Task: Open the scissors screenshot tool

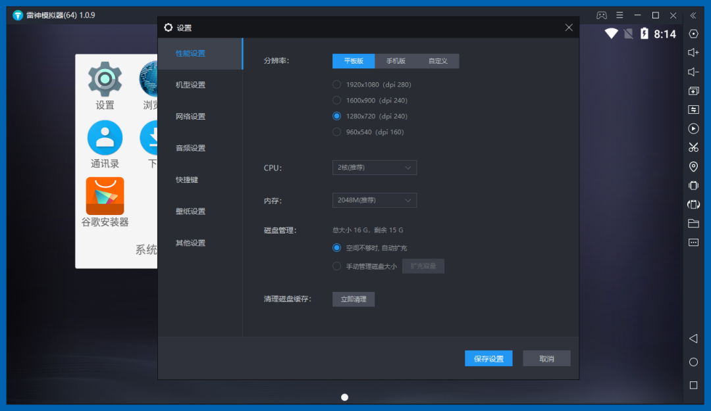Action: point(693,147)
